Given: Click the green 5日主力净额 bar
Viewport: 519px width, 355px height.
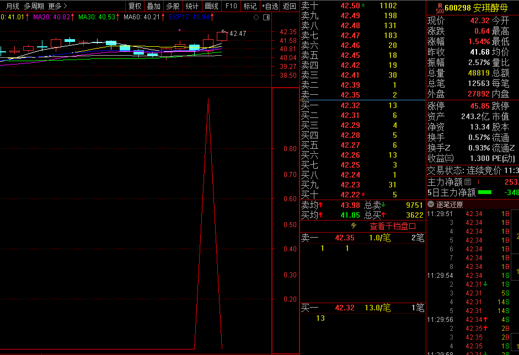Looking at the screenshot, I should (x=485, y=192).
